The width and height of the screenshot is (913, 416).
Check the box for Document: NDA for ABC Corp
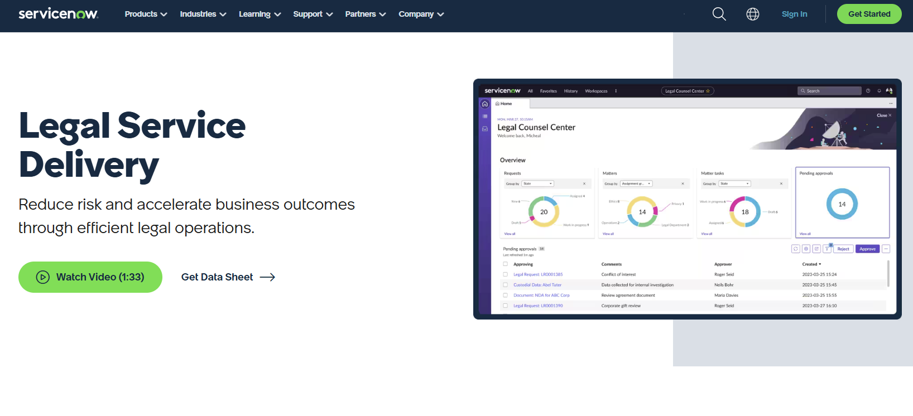click(x=506, y=296)
